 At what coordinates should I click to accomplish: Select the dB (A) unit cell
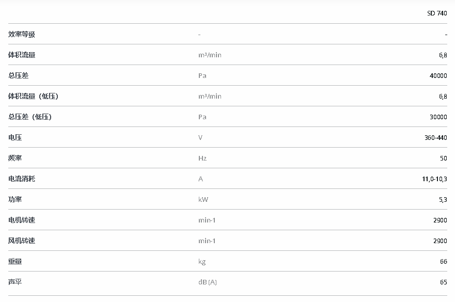click(208, 282)
